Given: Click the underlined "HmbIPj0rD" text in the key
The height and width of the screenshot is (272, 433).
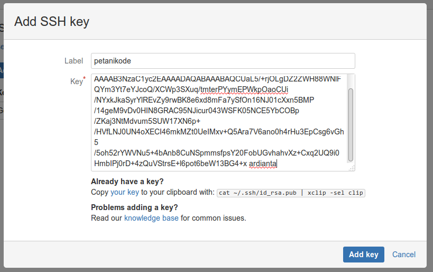Looking at the screenshot, I should pos(109,164).
